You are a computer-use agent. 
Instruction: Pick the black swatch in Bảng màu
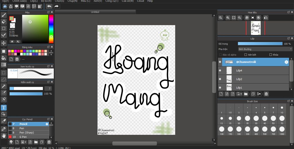[18, 54]
